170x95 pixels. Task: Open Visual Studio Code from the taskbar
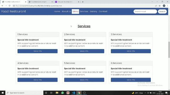coord(74,93)
